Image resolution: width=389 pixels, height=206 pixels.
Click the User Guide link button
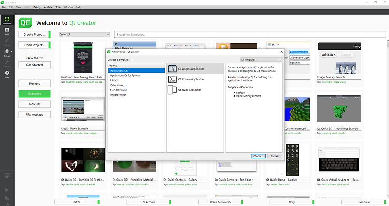click(x=364, y=202)
